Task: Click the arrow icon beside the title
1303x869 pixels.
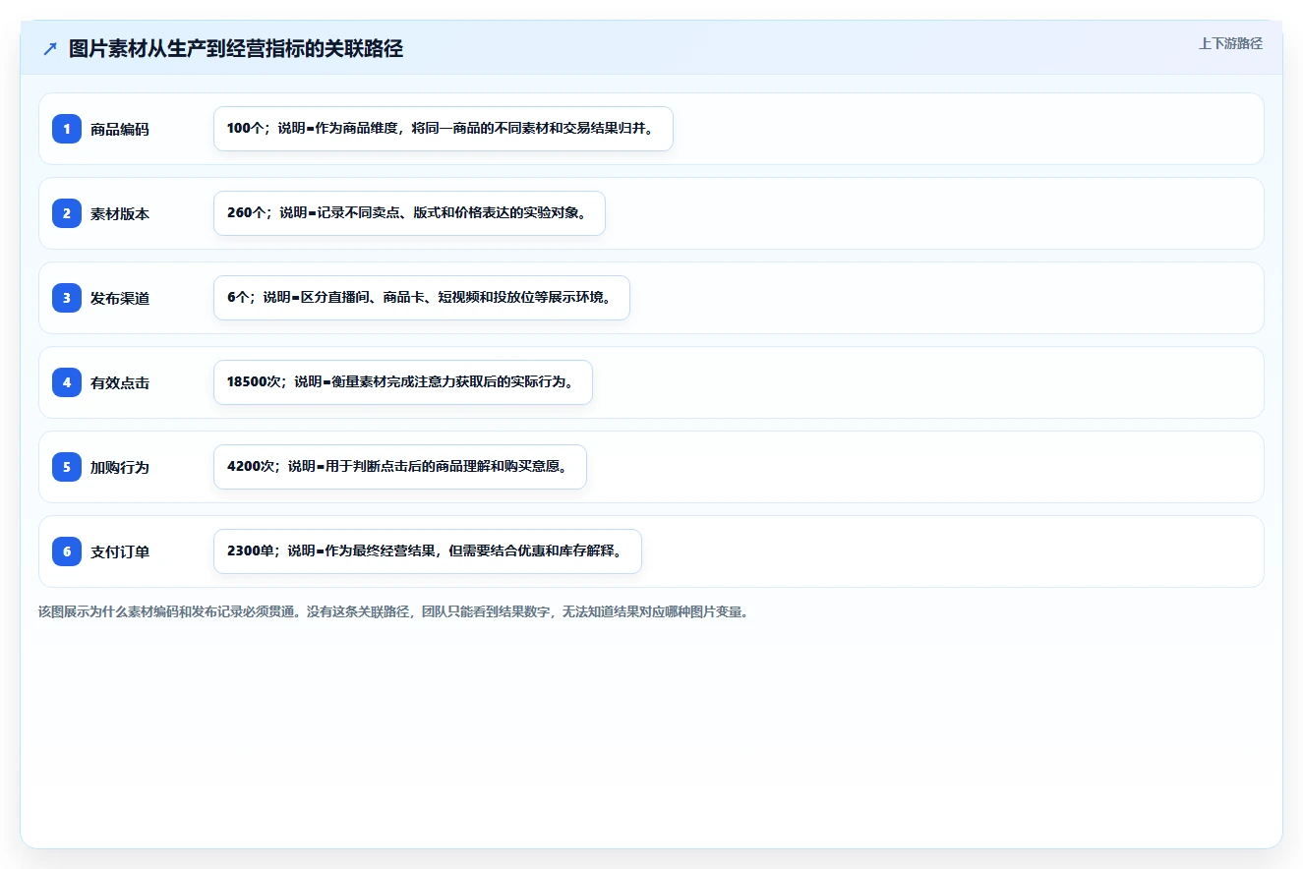Action: point(50,49)
